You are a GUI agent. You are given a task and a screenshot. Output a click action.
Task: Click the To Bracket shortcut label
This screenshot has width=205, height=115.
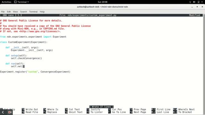(x=185, y=112)
